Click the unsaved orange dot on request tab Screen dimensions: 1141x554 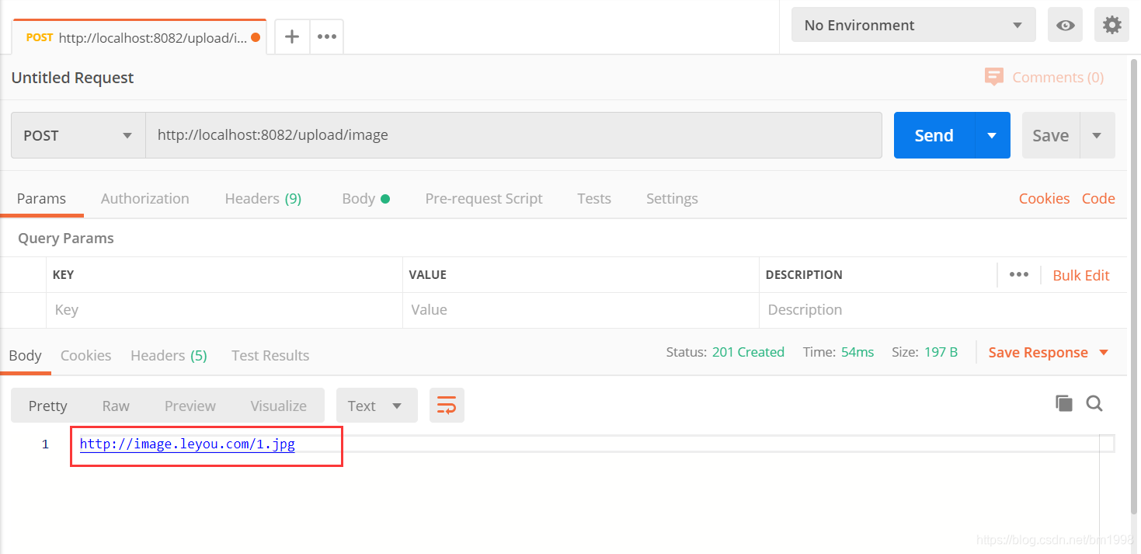click(256, 37)
